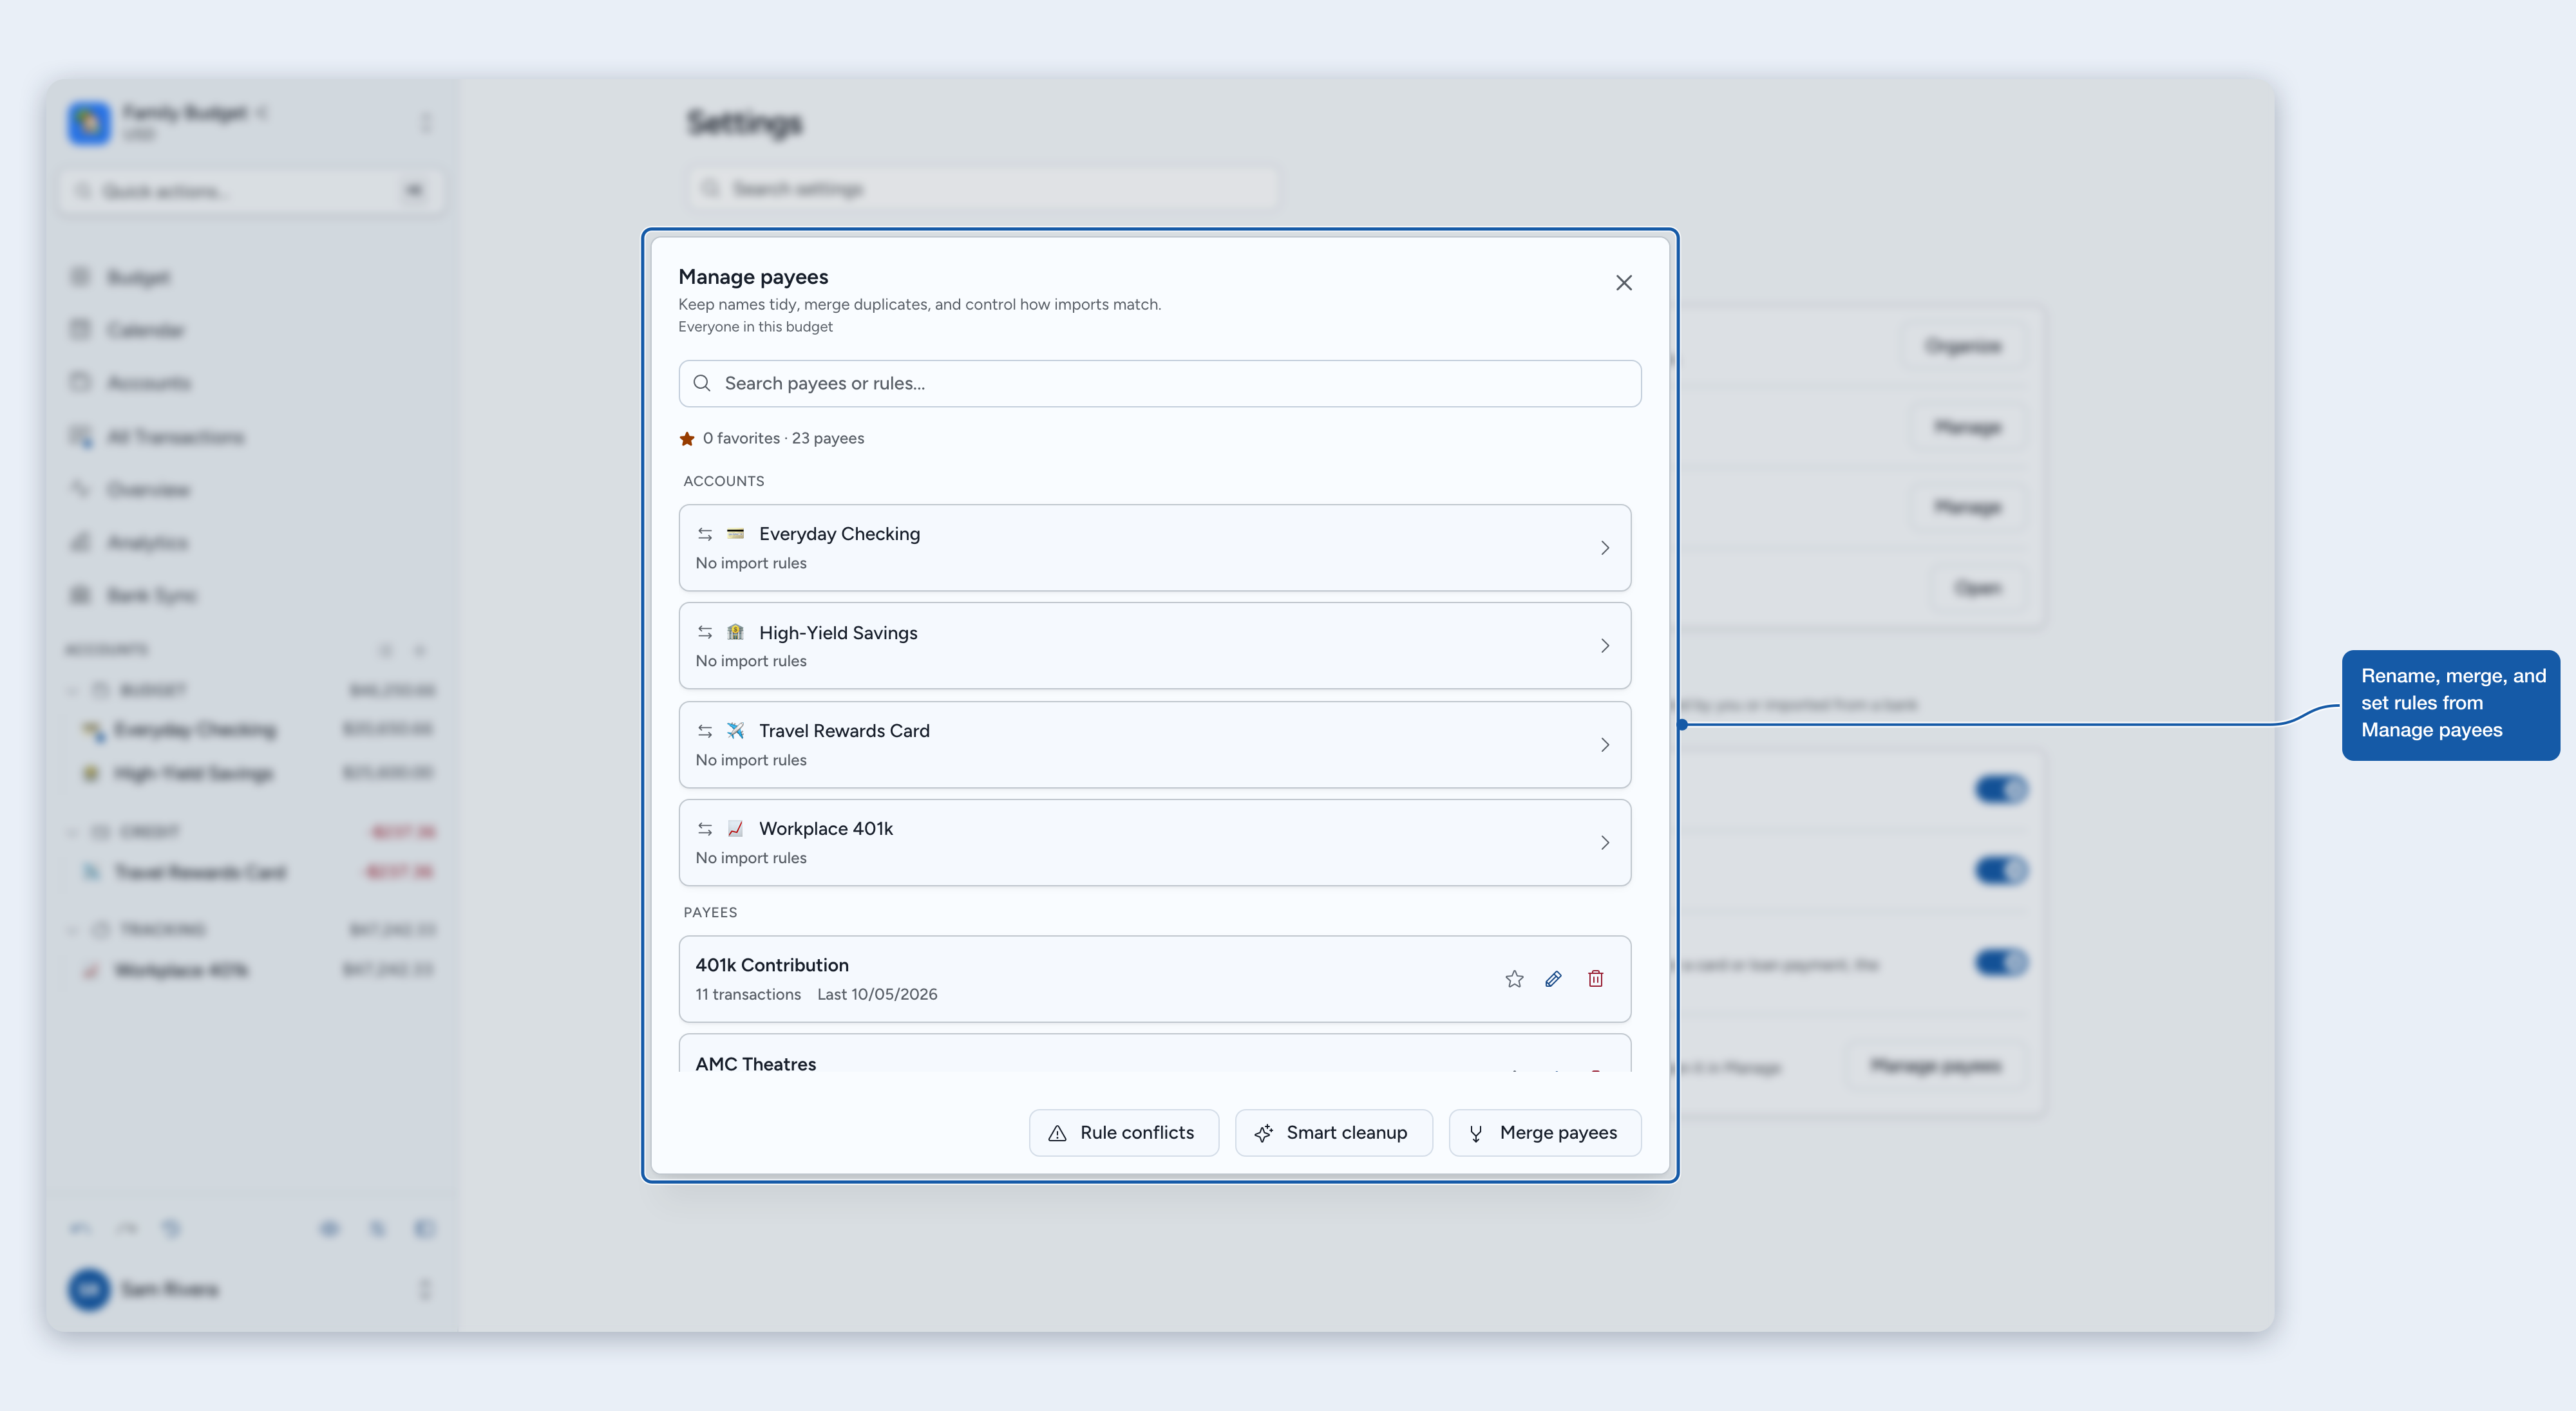Open Everyday Checking with its chevron

click(x=1604, y=548)
